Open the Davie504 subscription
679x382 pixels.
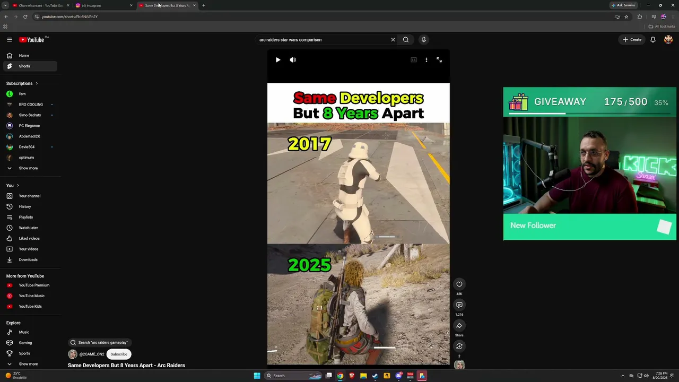[30, 147]
